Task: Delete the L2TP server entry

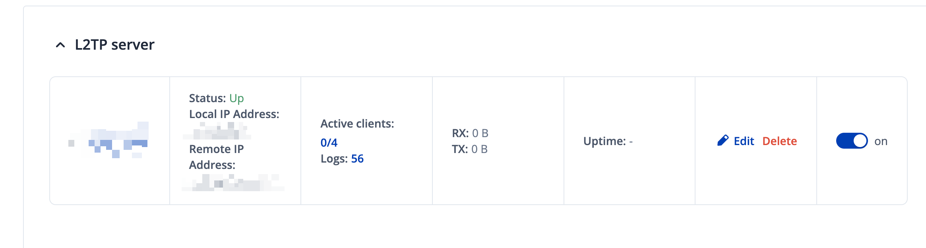Action: (779, 141)
